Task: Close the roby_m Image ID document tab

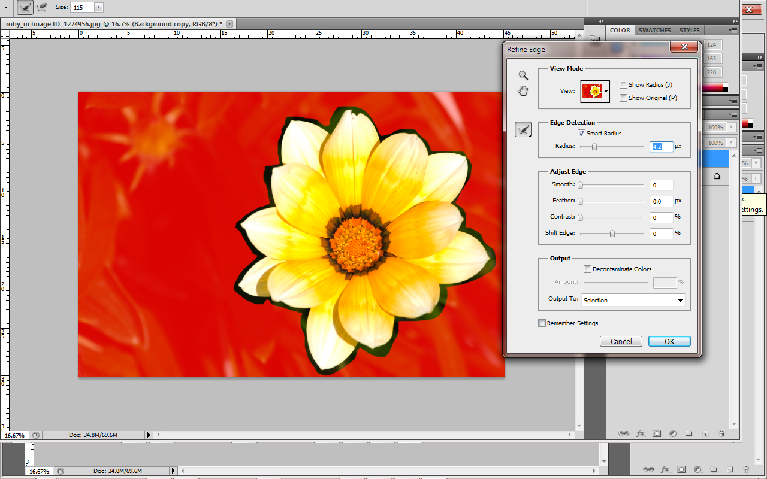Action: pyautogui.click(x=230, y=24)
